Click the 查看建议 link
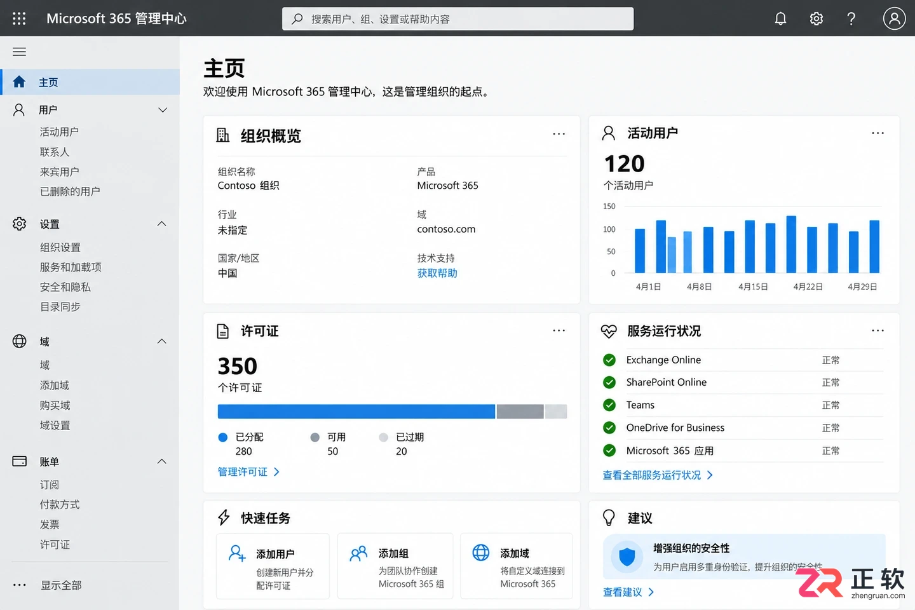Viewport: 915px width, 610px height. coord(628,592)
